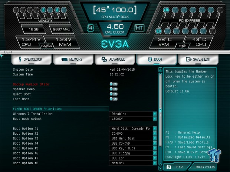The height and width of the screenshot is (172, 230).
Task: Click the first 8 memory slot indicator
Action: (43, 10)
